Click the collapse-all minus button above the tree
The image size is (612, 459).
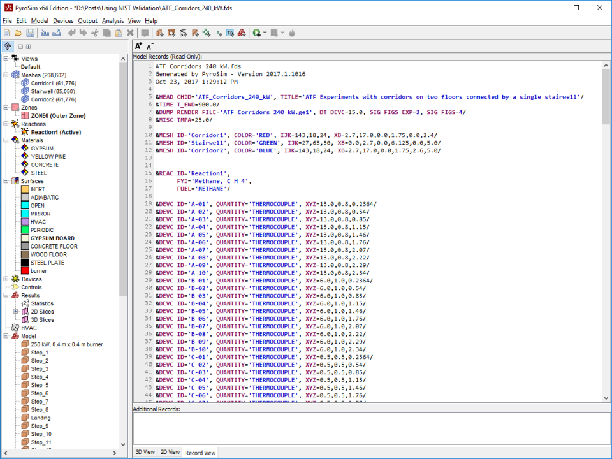20,46
